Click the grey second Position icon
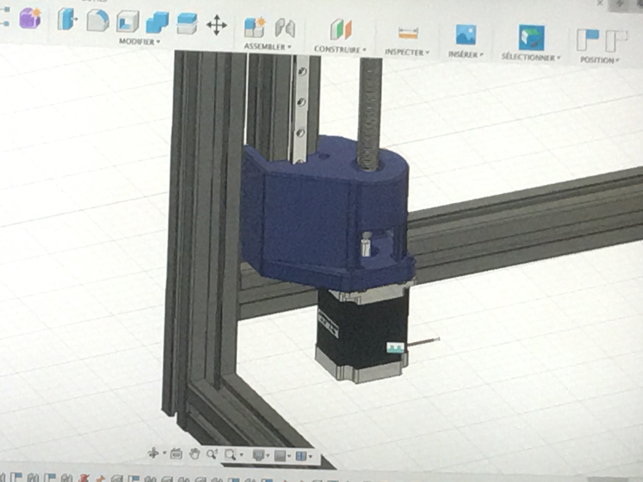643x482 pixels. tap(617, 40)
